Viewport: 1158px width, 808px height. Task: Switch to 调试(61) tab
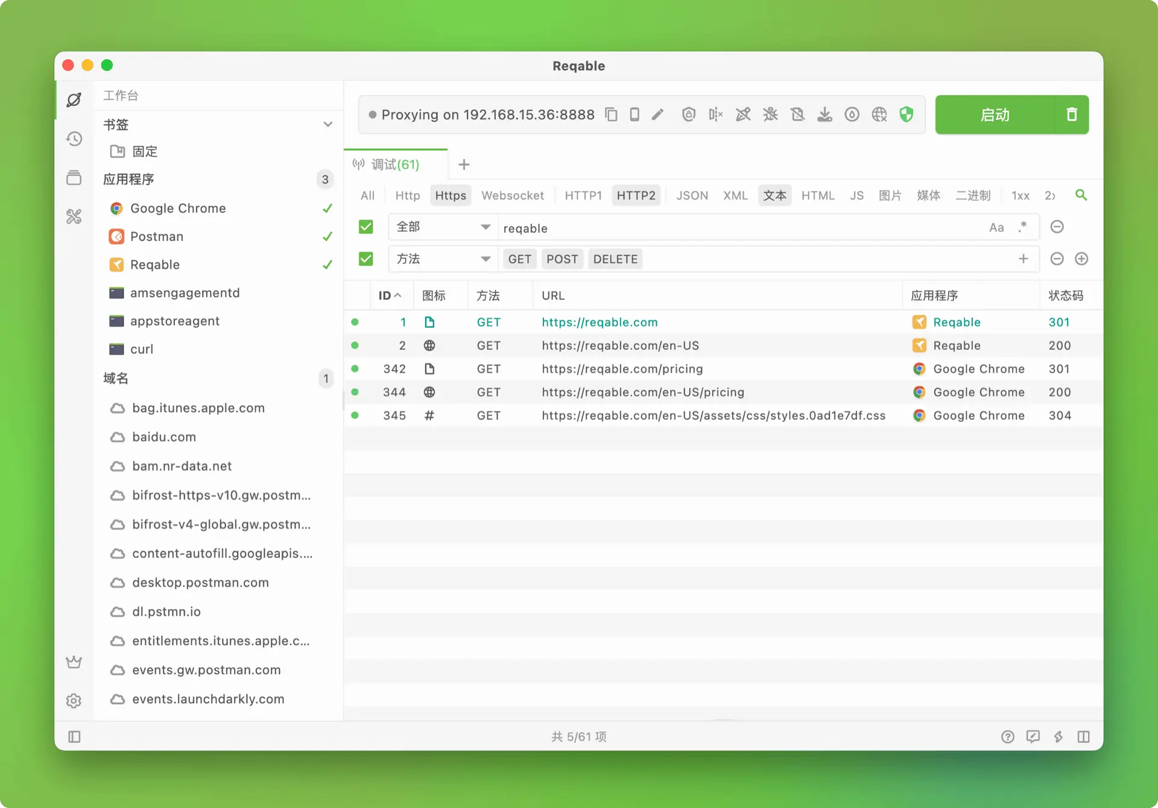point(395,165)
